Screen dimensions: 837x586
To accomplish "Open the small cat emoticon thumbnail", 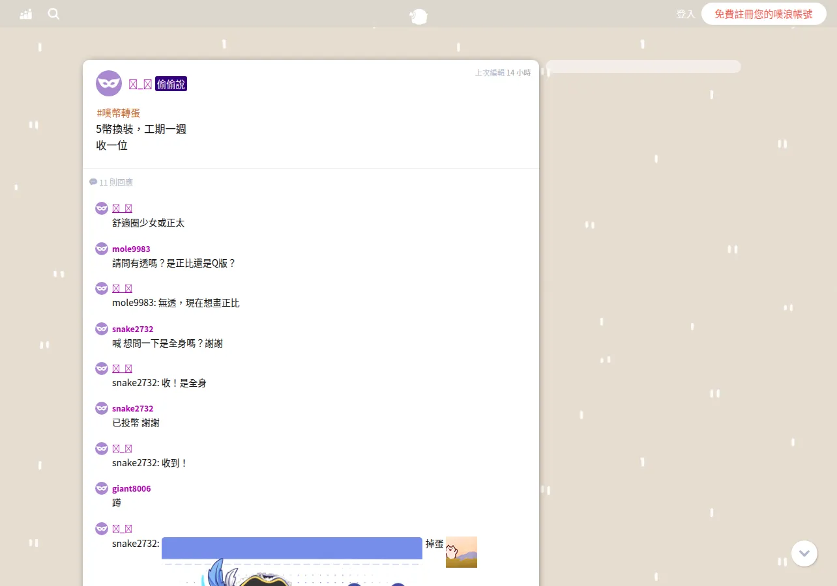I will point(462,552).
